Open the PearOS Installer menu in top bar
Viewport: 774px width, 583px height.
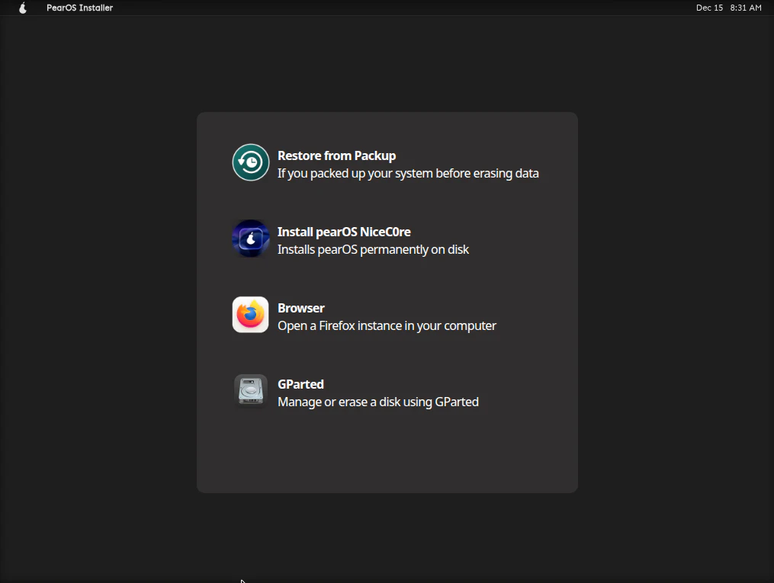pyautogui.click(x=80, y=8)
